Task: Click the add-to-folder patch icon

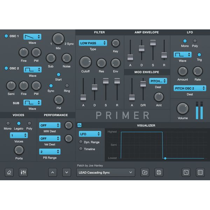Action: pos(145,172)
